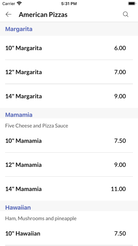Pick the 12" Mamamia pizza
Viewport: 138px width, 246px height.
tap(69, 165)
